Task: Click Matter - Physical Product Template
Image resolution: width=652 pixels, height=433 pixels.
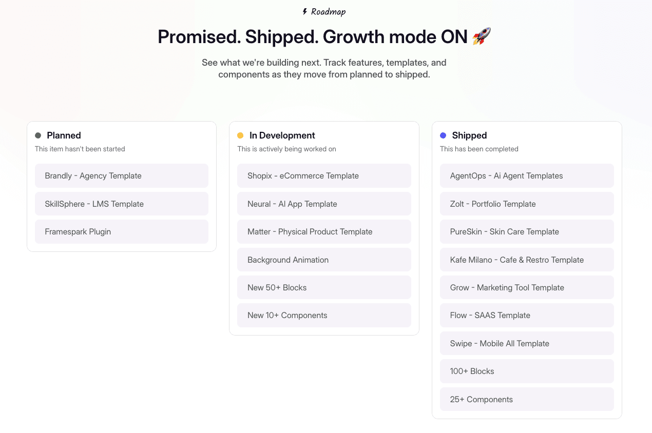Action: [x=324, y=231]
